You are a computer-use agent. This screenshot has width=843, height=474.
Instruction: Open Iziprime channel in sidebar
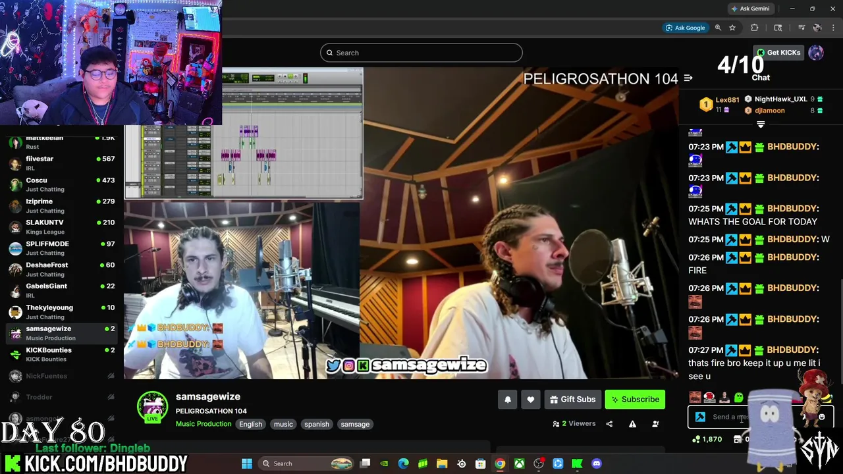(62, 205)
